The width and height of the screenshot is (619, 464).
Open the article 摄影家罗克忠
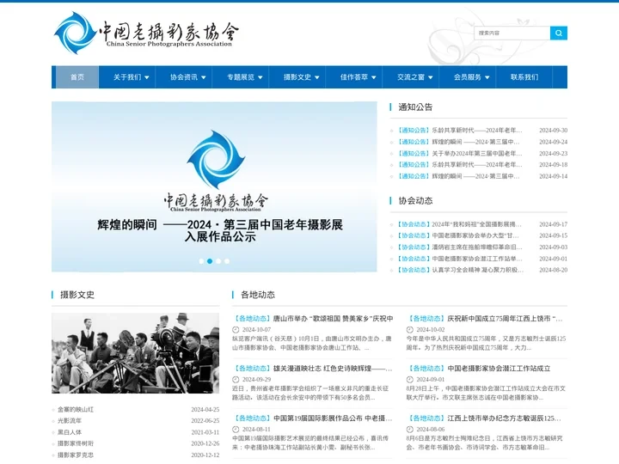(x=76, y=455)
